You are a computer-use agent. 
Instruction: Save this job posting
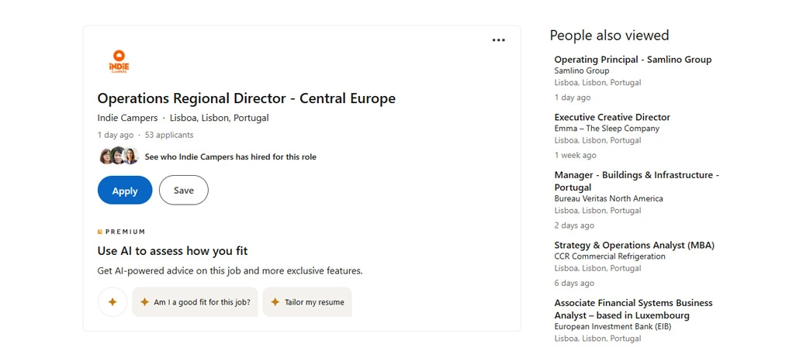(184, 191)
